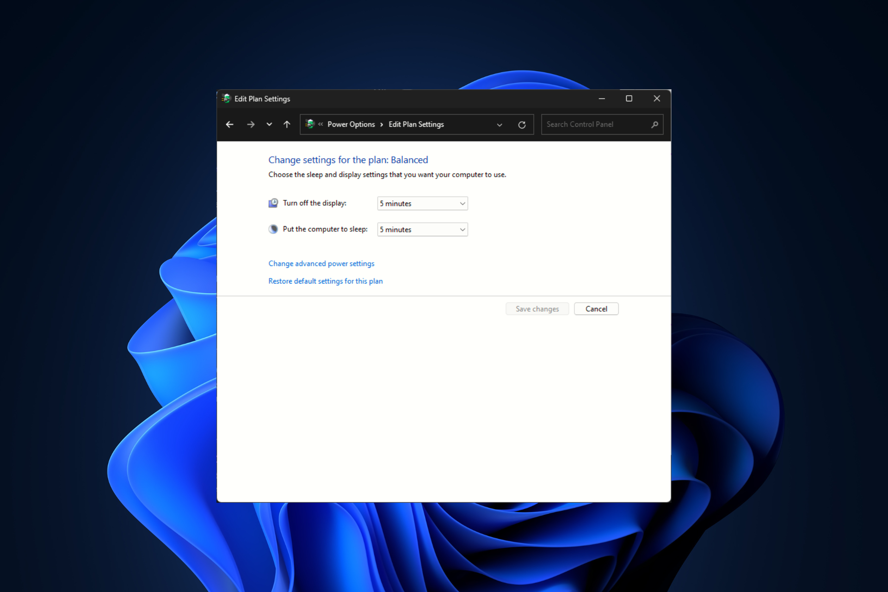Screen dimensions: 888x592
Task: Close the Edit Plan Settings window
Action: pyautogui.click(x=657, y=99)
